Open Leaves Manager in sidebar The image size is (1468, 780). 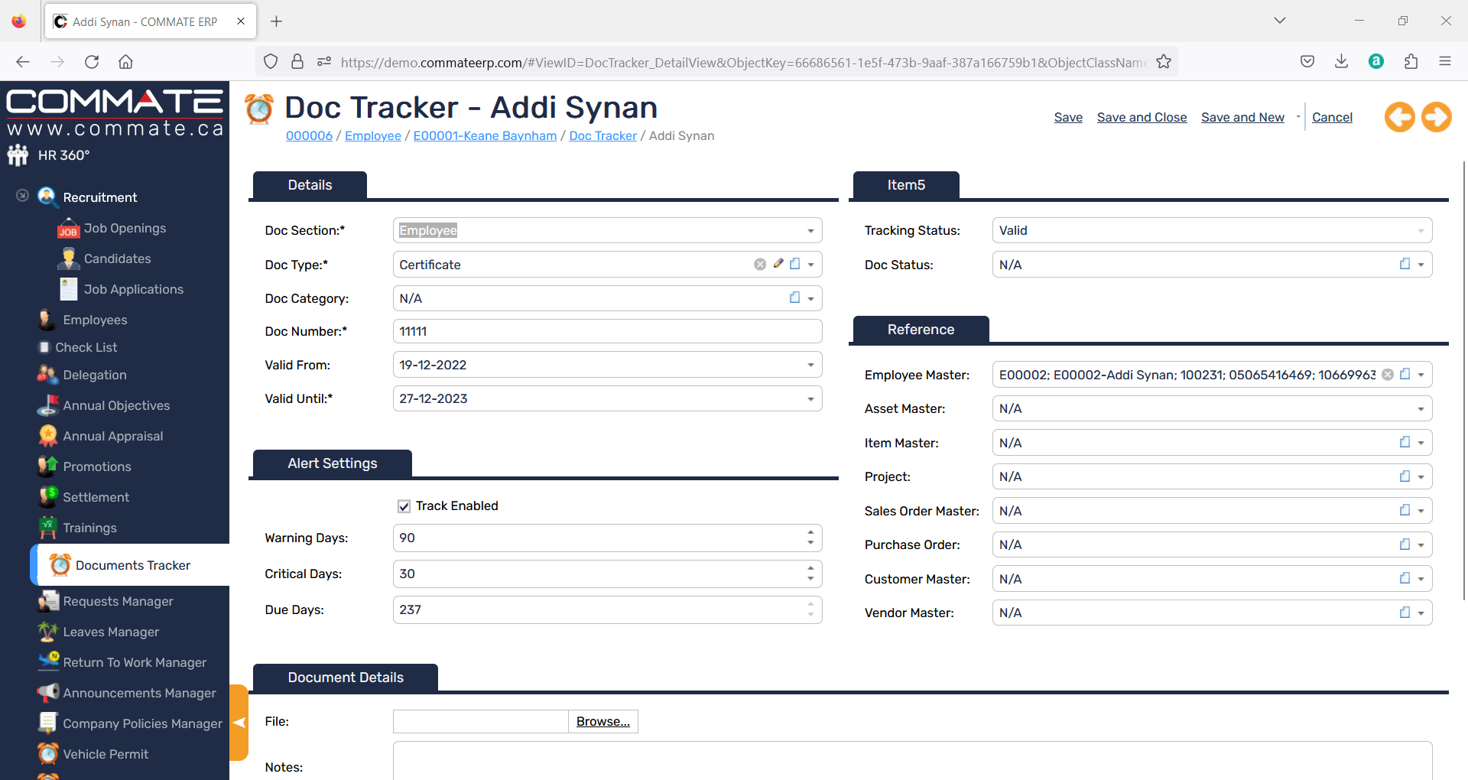(111, 632)
